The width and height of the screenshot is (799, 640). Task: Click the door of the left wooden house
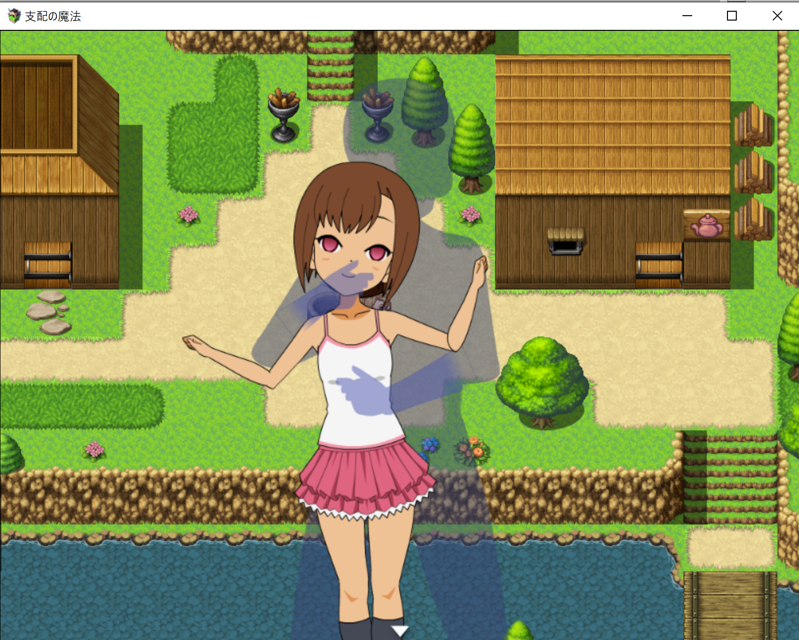click(x=48, y=264)
